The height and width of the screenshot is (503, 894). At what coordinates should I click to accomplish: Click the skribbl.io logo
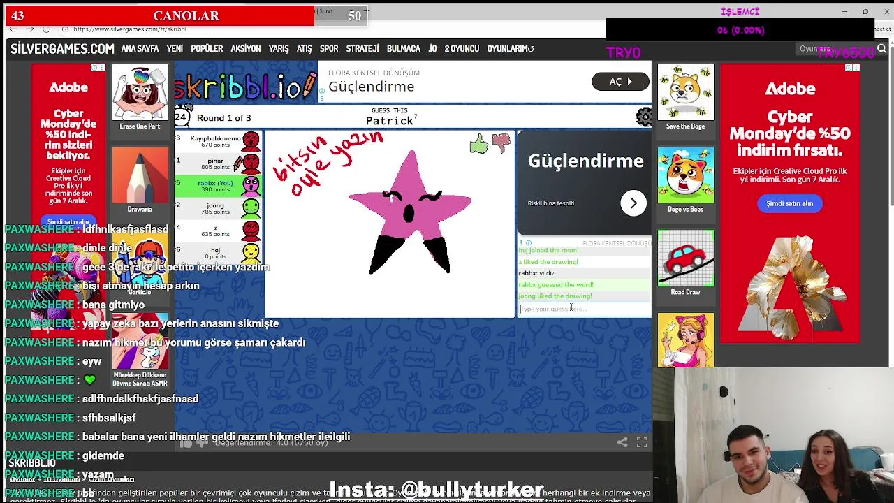[246, 85]
